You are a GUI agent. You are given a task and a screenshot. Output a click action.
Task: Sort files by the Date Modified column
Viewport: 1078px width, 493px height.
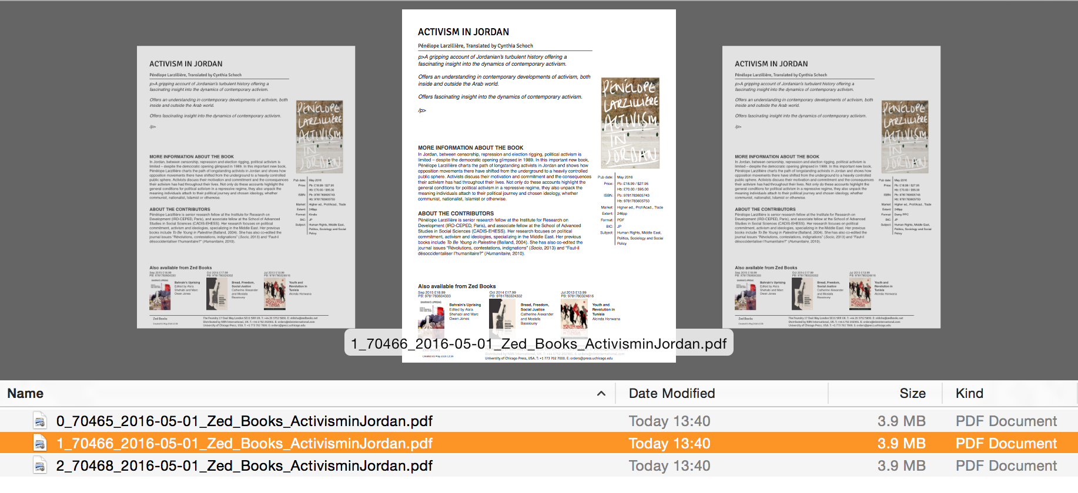coord(672,393)
